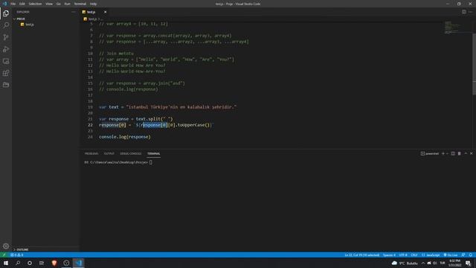The image size is (476, 268).
Task: Open the new terminal profile dropdown arrow
Action: (x=447, y=153)
